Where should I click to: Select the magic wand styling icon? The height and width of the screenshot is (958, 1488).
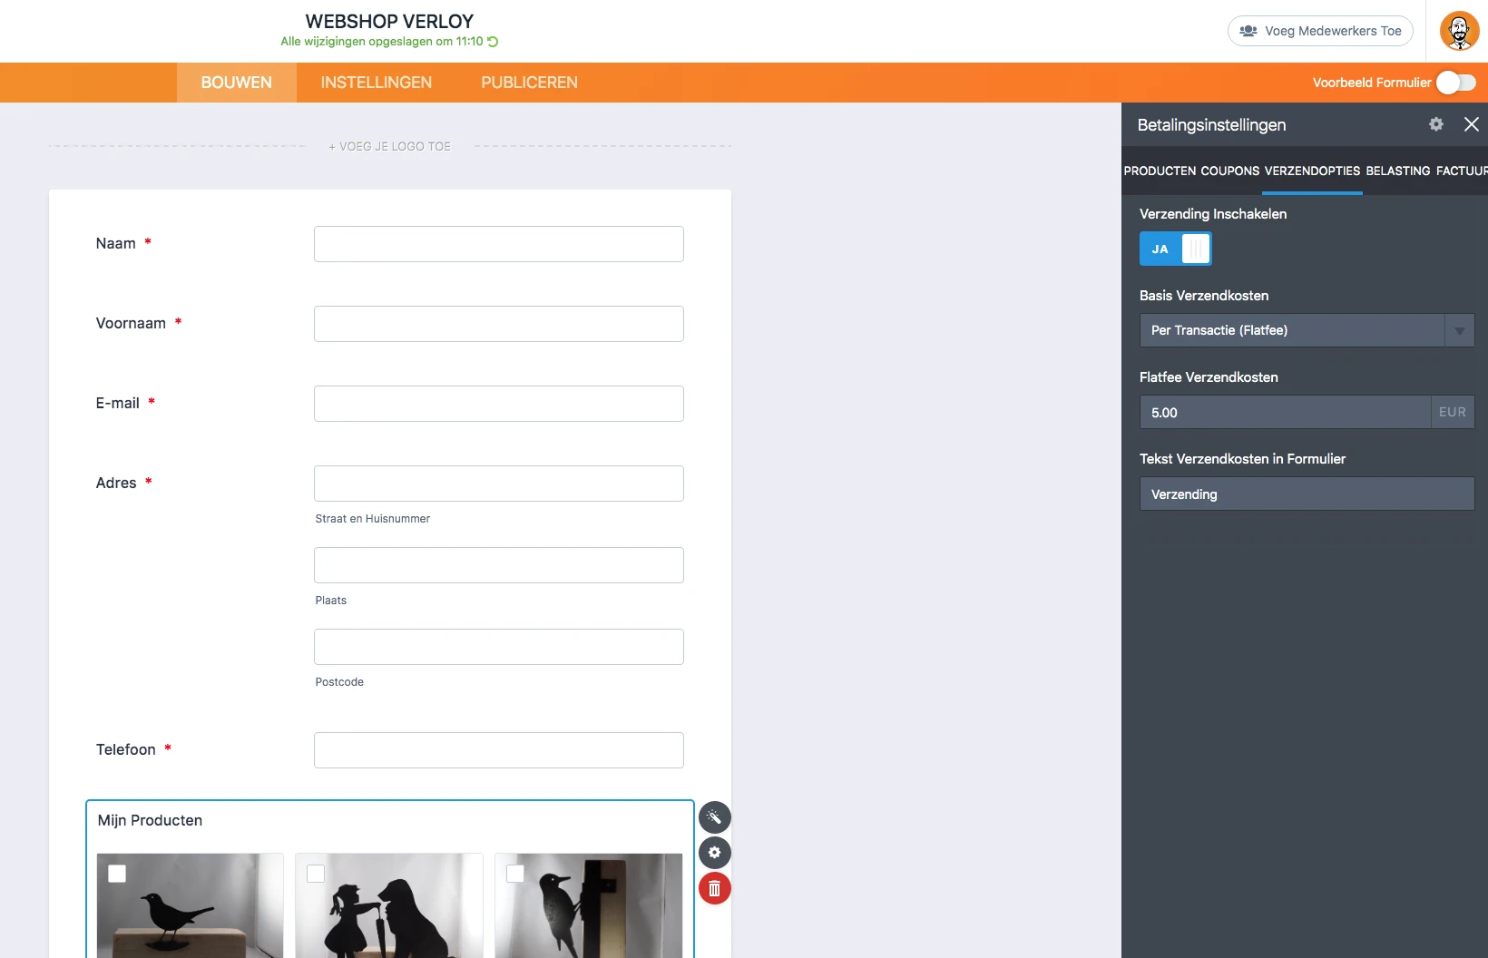pos(714,817)
